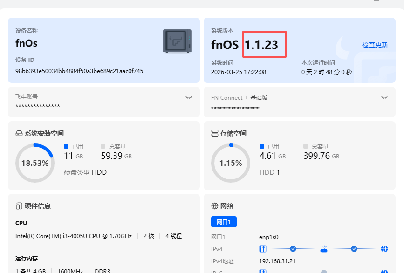The width and height of the screenshot is (404, 280).
Task: Click the IPv4 internet globe icon
Action: click(x=384, y=249)
